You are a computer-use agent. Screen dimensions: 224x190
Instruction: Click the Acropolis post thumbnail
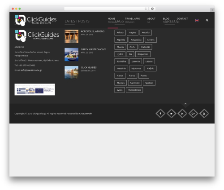click(71, 36)
